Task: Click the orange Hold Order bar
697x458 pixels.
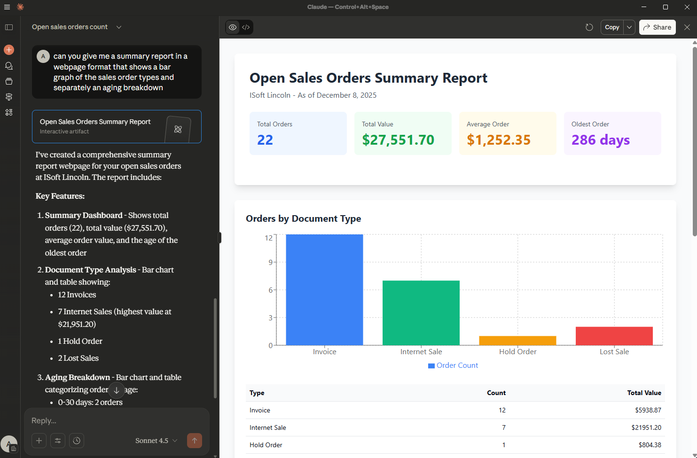Action: pos(517,341)
